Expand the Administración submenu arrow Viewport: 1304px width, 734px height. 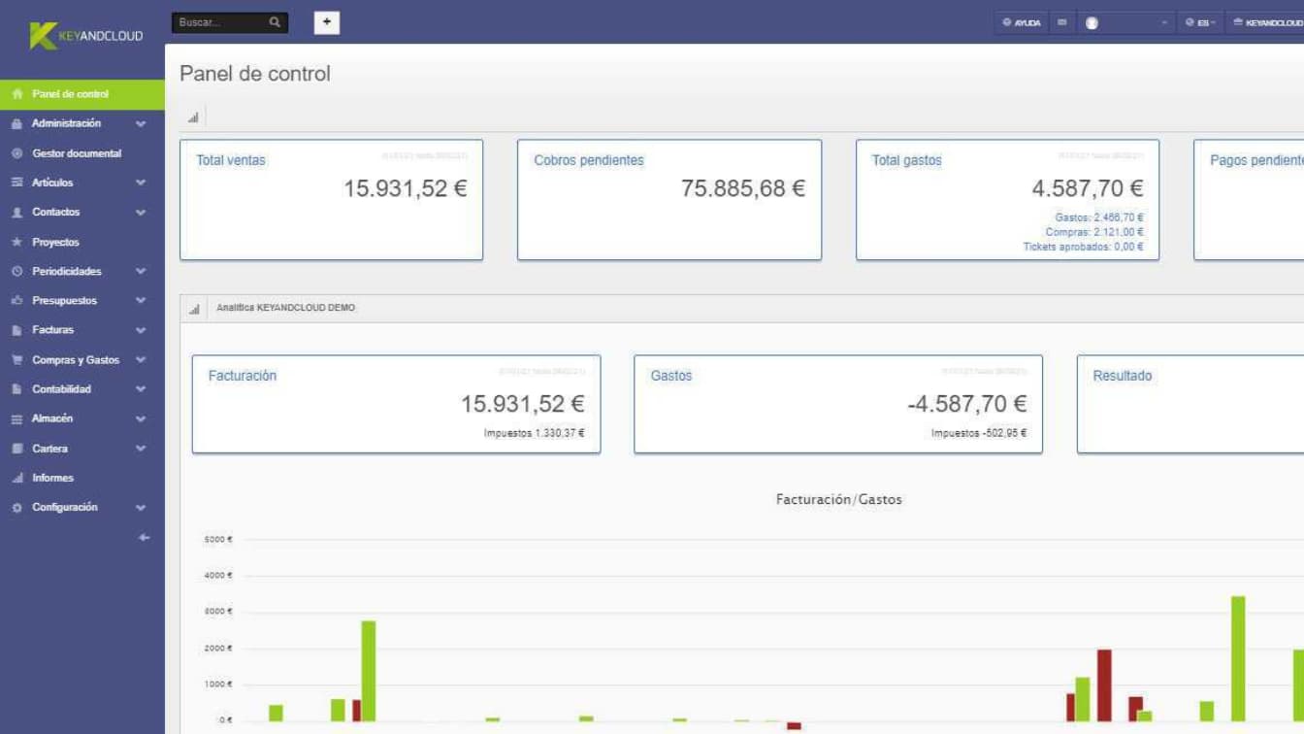pyautogui.click(x=141, y=124)
